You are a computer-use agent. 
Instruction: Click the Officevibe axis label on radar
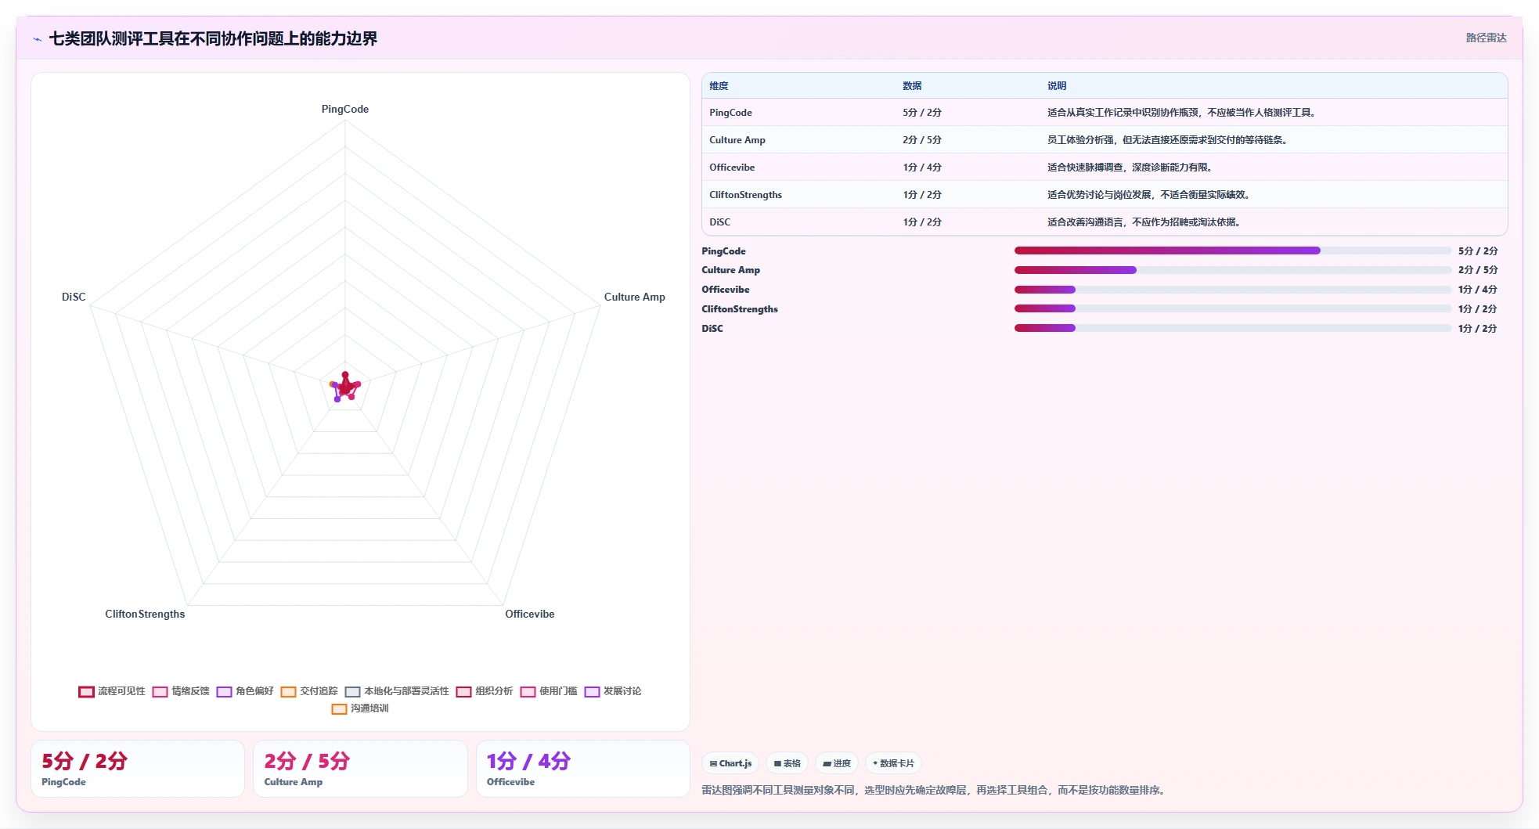tap(530, 614)
